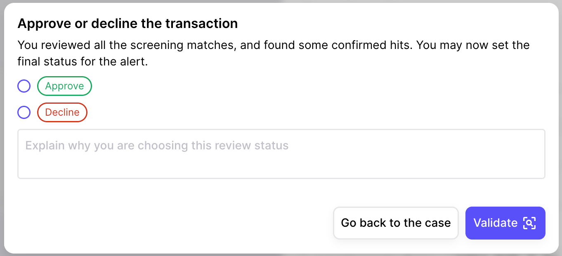Return to case using the white button

point(396,223)
